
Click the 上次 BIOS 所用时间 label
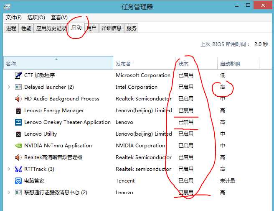point(226,44)
